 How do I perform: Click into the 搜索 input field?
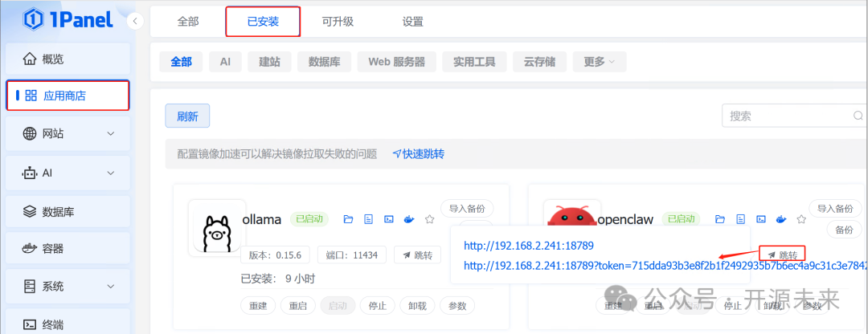tap(795, 116)
